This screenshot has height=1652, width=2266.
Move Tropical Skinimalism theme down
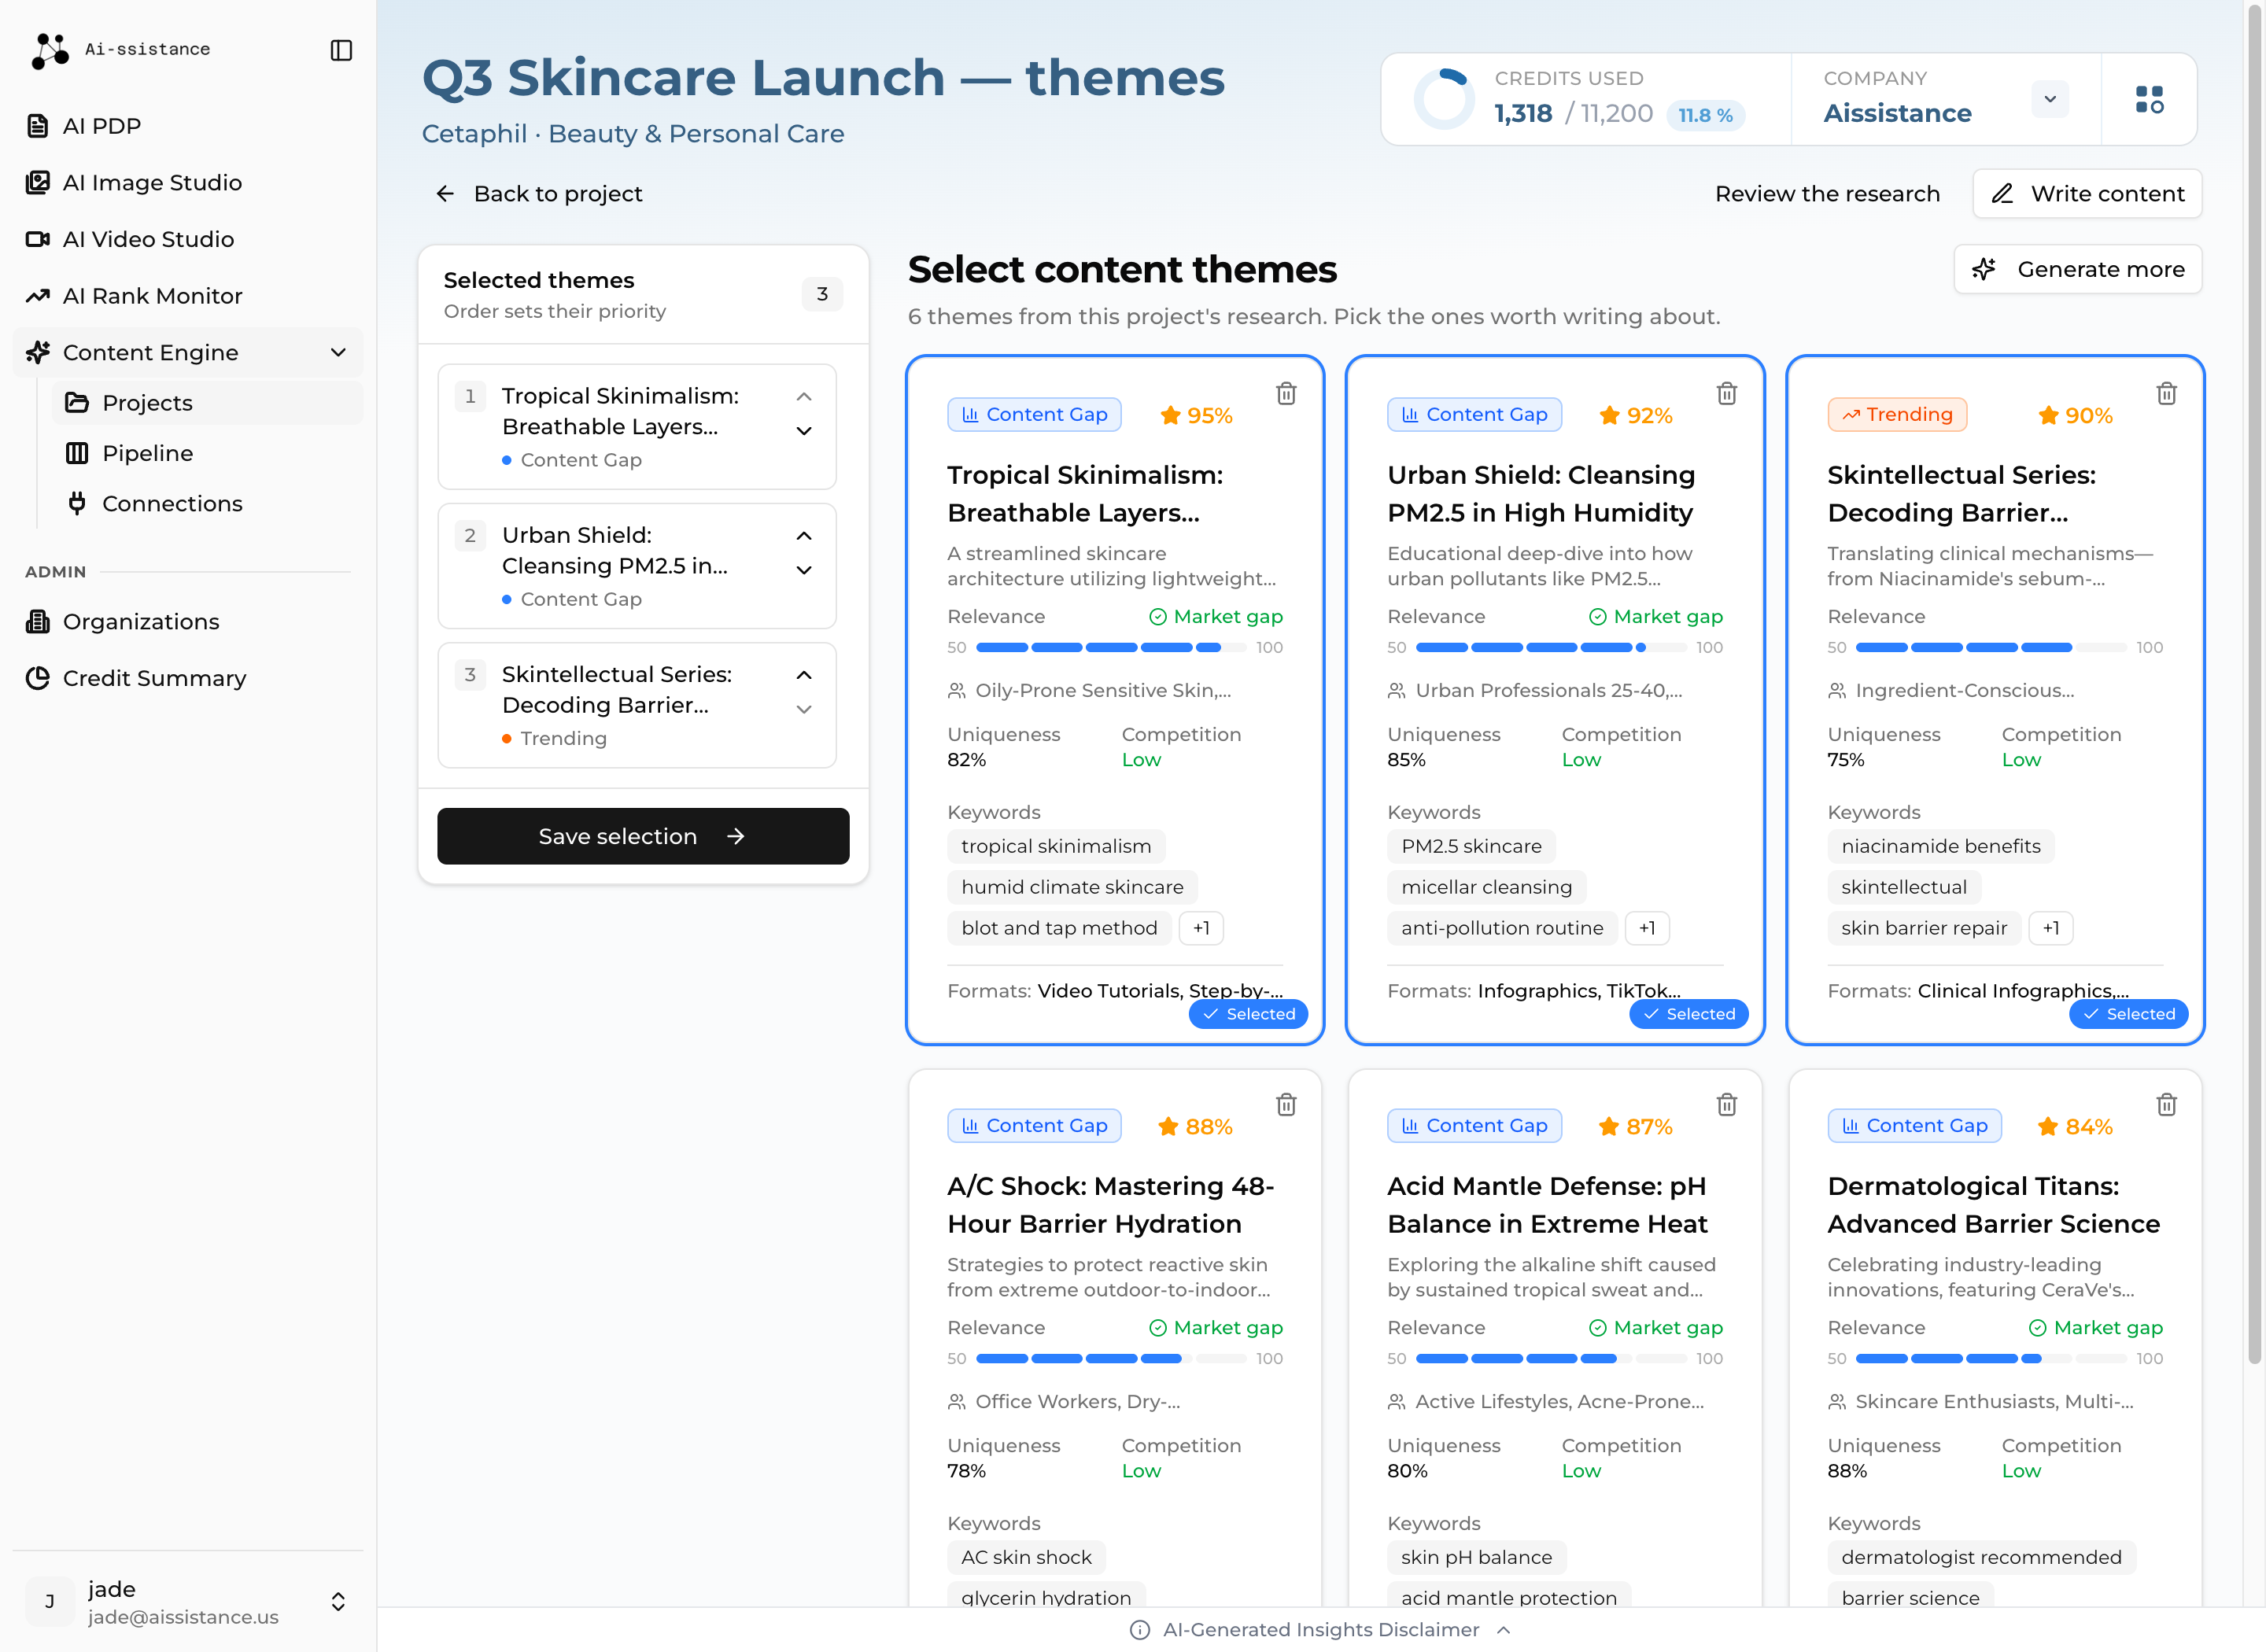point(804,431)
